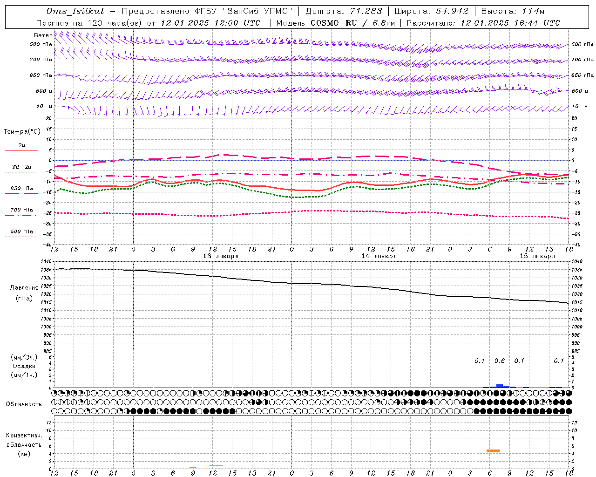Click the tallest blue precipitation bar
Image resolution: width=596 pixels, height=477 pixels.
tap(500, 386)
